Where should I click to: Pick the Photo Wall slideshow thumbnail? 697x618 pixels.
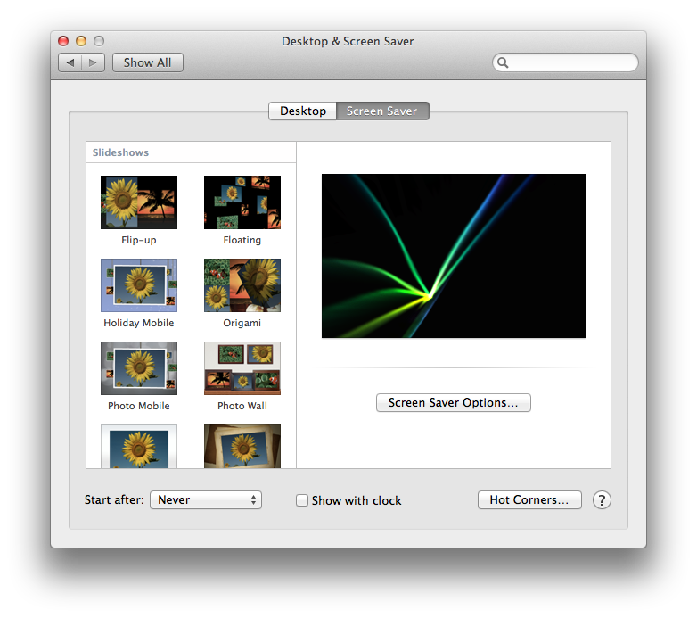click(242, 368)
